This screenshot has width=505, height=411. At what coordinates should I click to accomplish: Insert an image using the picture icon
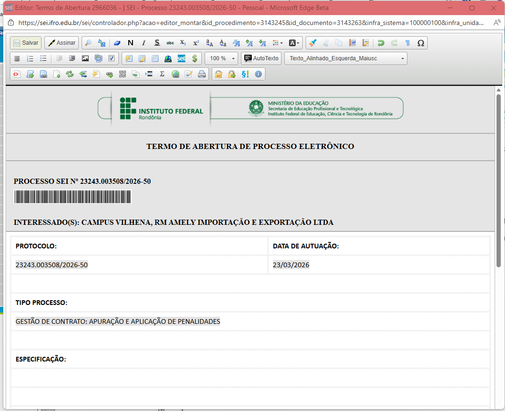(x=85, y=58)
